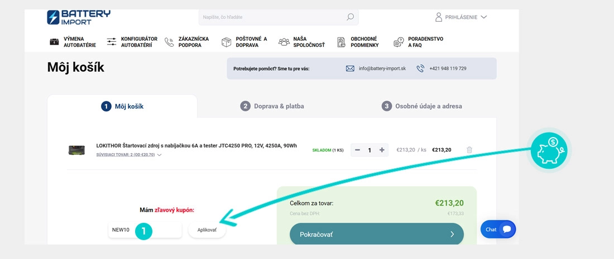614x259 pixels.
Task: Go to Osobné údaje a adresa step
Action: (x=422, y=106)
